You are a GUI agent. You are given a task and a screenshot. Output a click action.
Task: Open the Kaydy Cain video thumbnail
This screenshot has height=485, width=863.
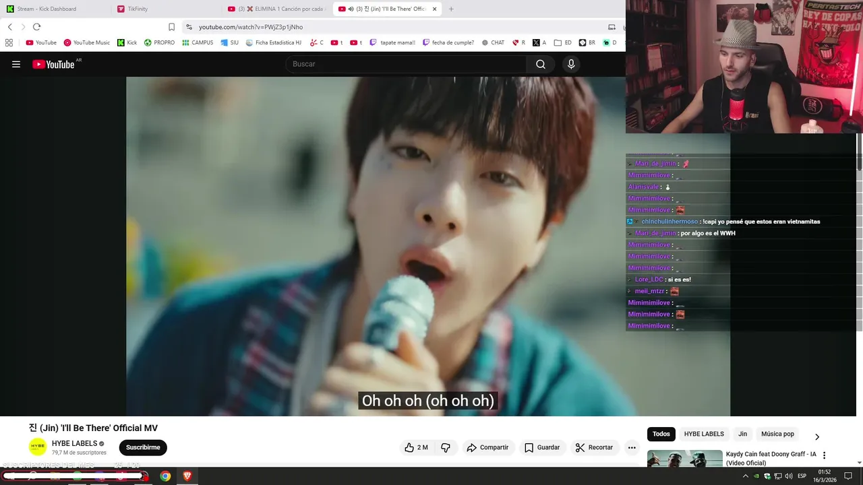point(684,458)
